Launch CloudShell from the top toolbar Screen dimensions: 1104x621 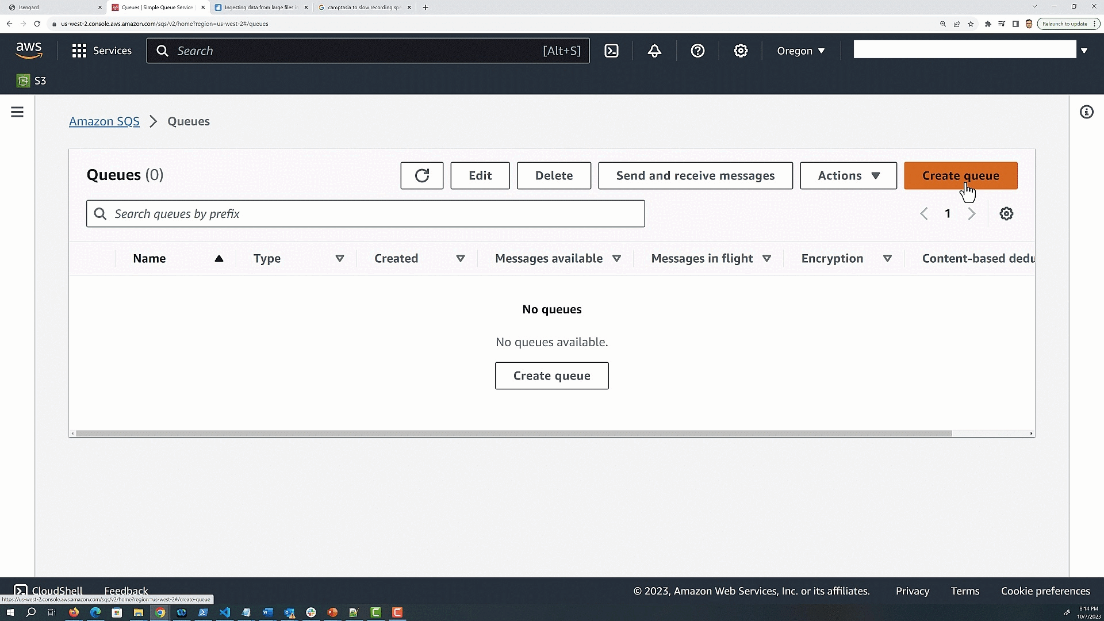(611, 51)
